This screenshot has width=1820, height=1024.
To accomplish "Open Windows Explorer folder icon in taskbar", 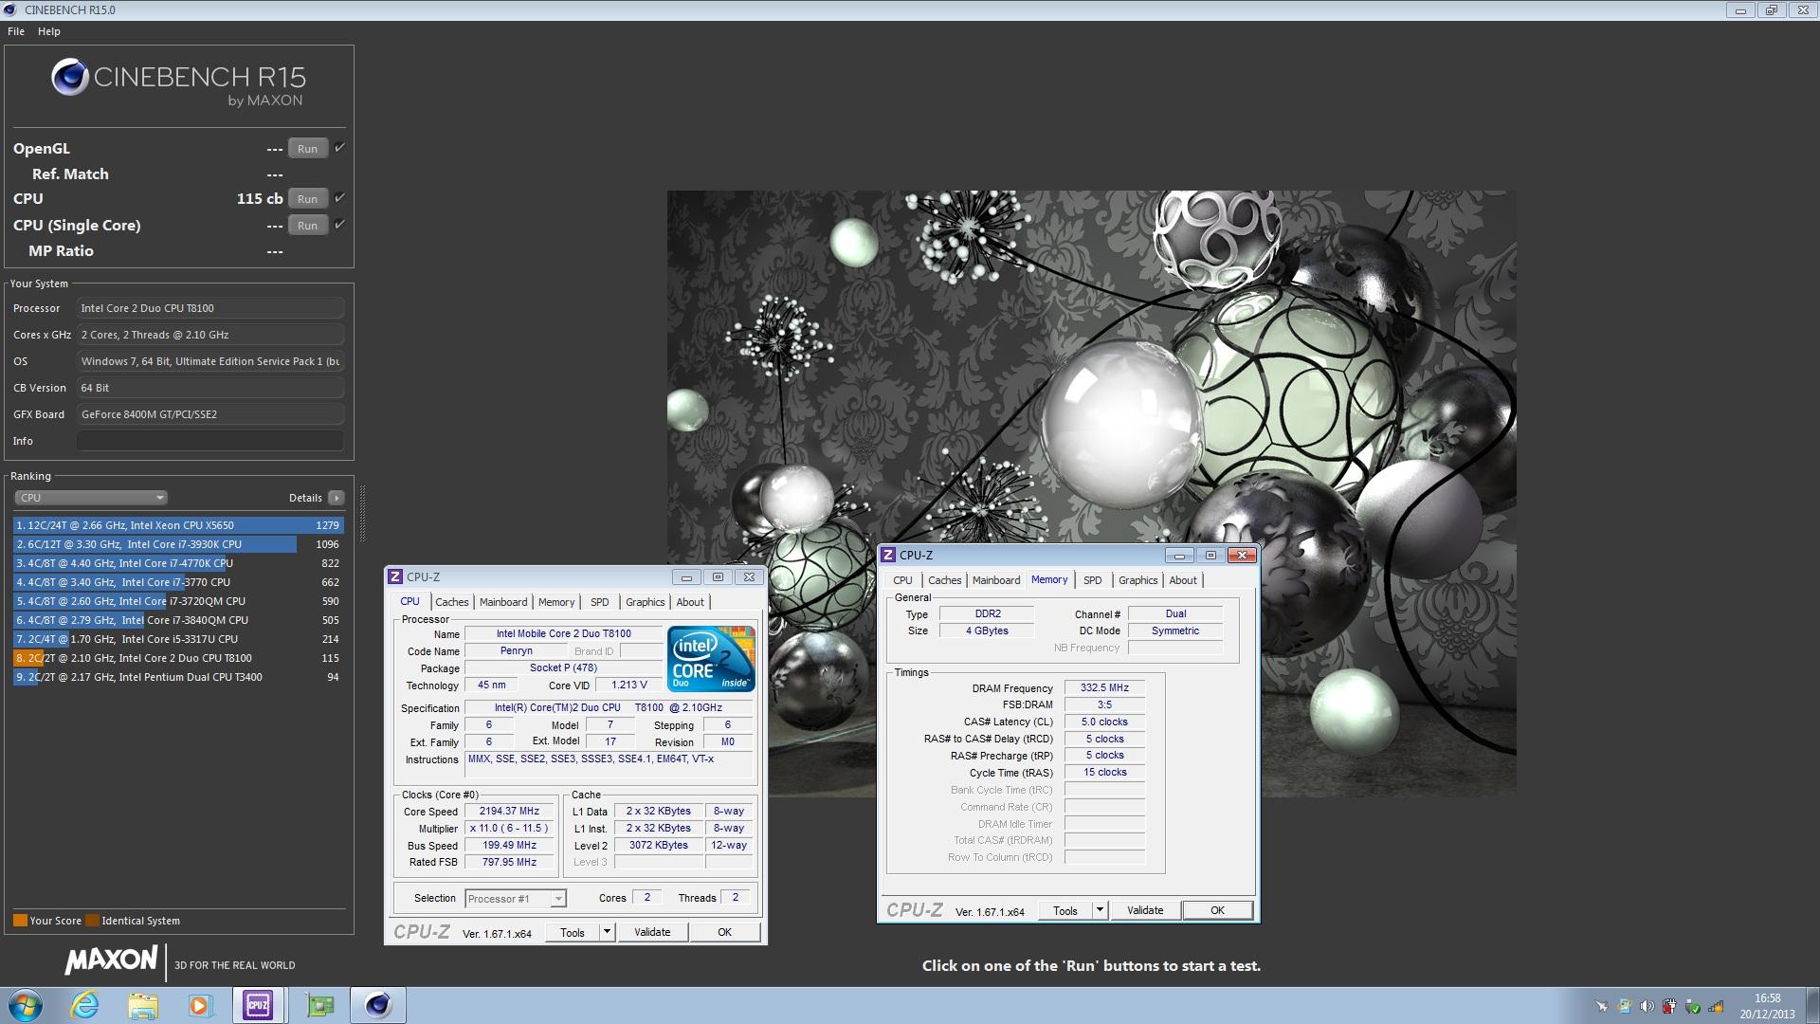I will (143, 1005).
